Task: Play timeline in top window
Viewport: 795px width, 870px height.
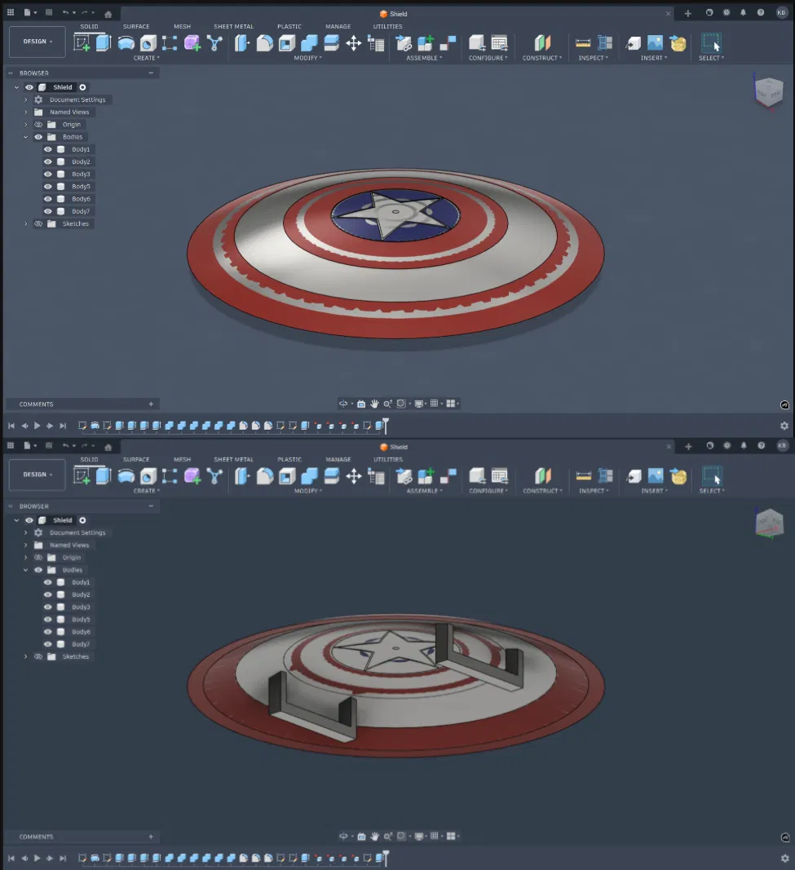Action: coord(38,426)
